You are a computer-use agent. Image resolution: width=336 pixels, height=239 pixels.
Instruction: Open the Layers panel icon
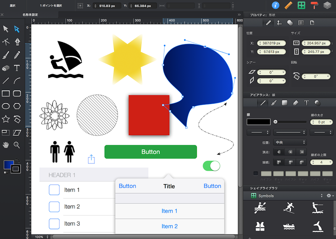click(327, 5)
